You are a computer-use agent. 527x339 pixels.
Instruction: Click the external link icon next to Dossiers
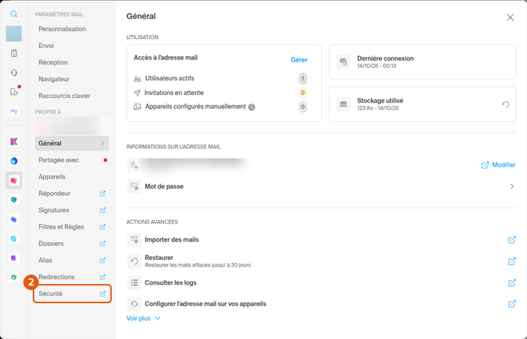pyautogui.click(x=102, y=244)
